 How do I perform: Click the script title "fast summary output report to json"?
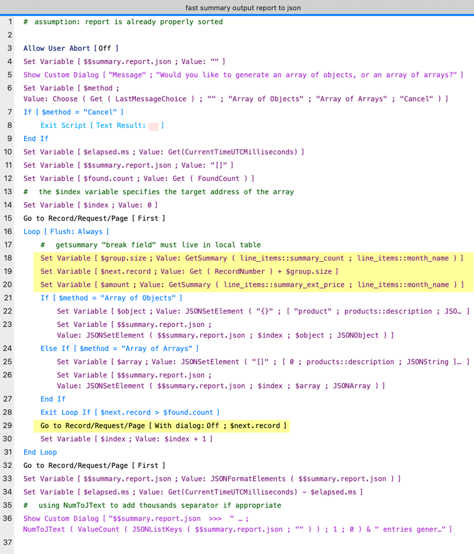(243, 8)
